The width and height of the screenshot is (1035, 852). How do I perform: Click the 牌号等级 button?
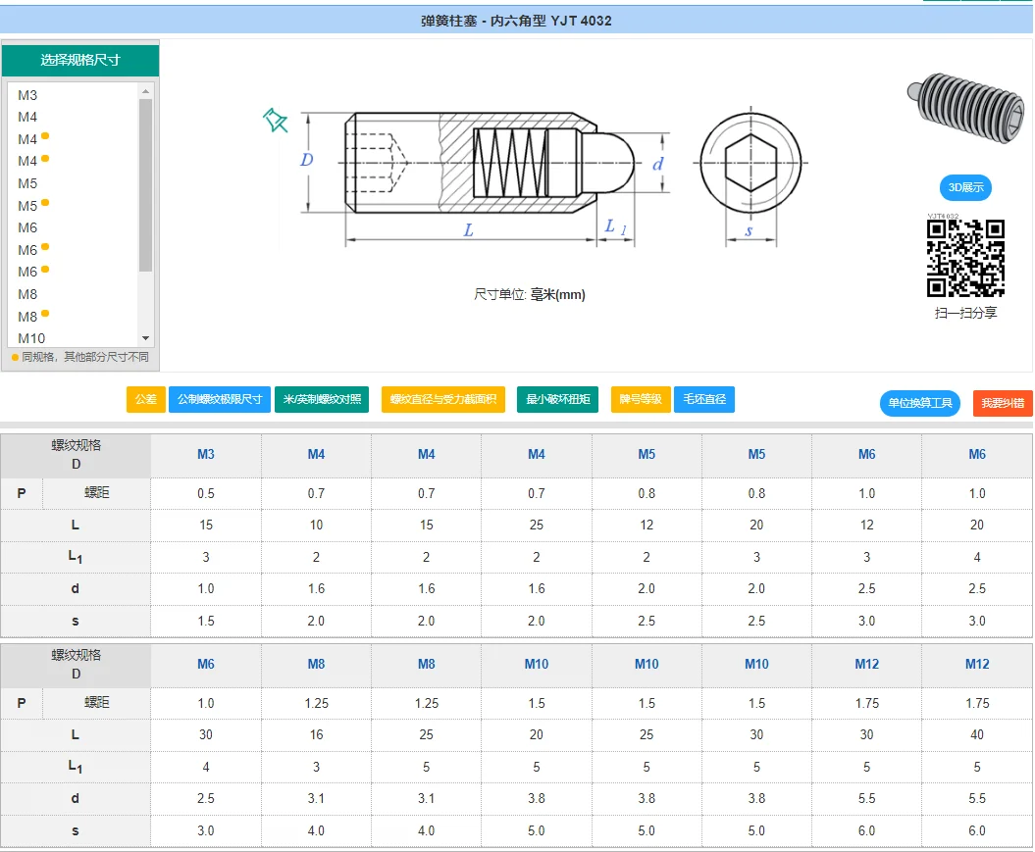click(x=640, y=400)
